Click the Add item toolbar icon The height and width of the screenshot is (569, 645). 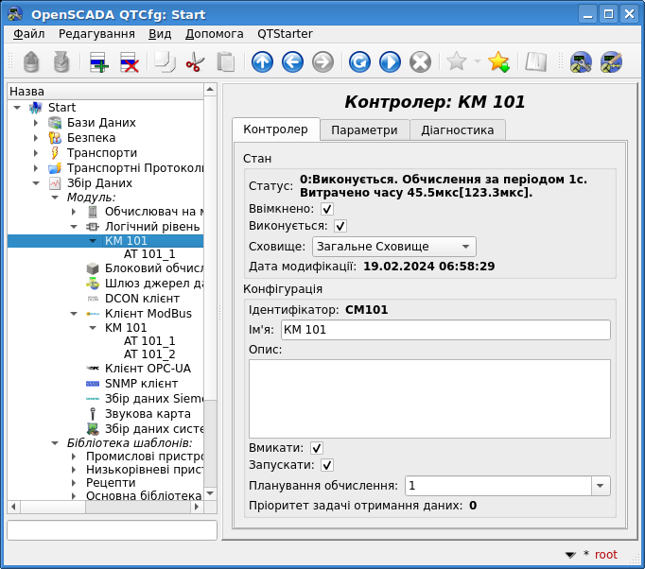pos(98,62)
